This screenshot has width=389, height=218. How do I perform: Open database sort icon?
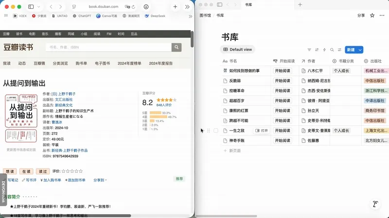(x=317, y=50)
